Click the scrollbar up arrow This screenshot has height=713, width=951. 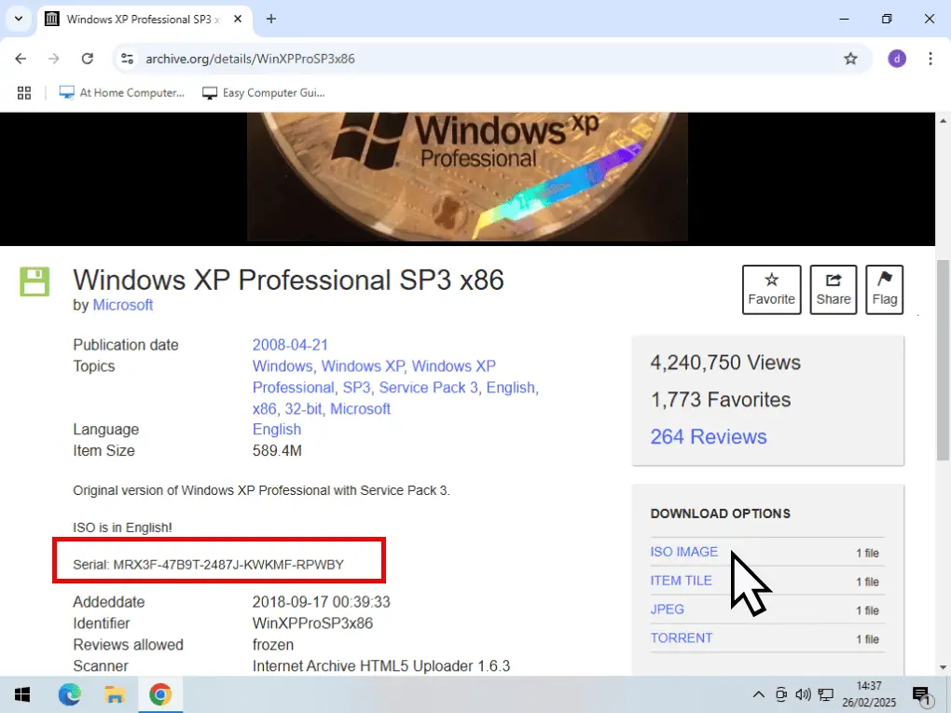tap(943, 120)
